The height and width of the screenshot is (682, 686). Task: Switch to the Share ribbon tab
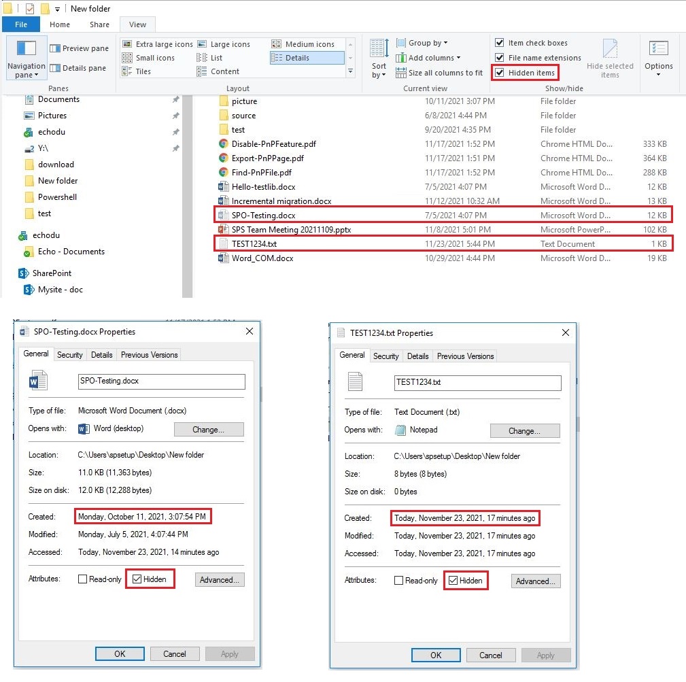(x=99, y=24)
